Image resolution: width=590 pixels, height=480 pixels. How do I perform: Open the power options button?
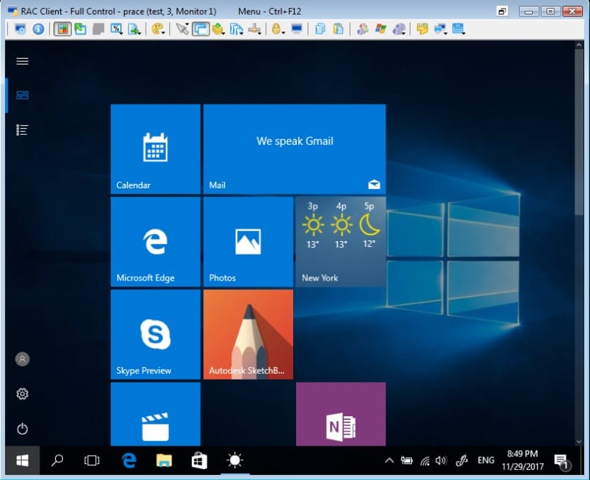(x=22, y=429)
